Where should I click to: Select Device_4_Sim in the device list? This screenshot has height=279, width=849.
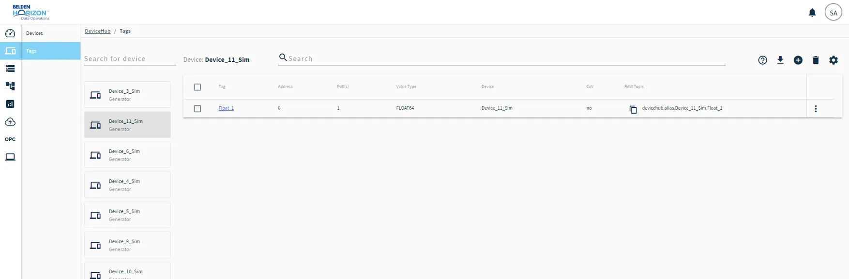point(127,185)
